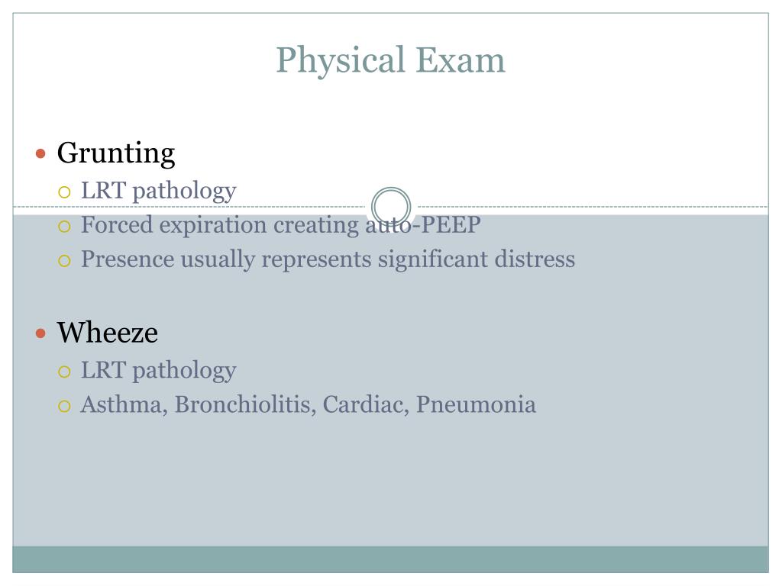Image resolution: width=782 pixels, height=586 pixels.
Task: Click the orange bullet beside Wheeze
Action: 41,333
